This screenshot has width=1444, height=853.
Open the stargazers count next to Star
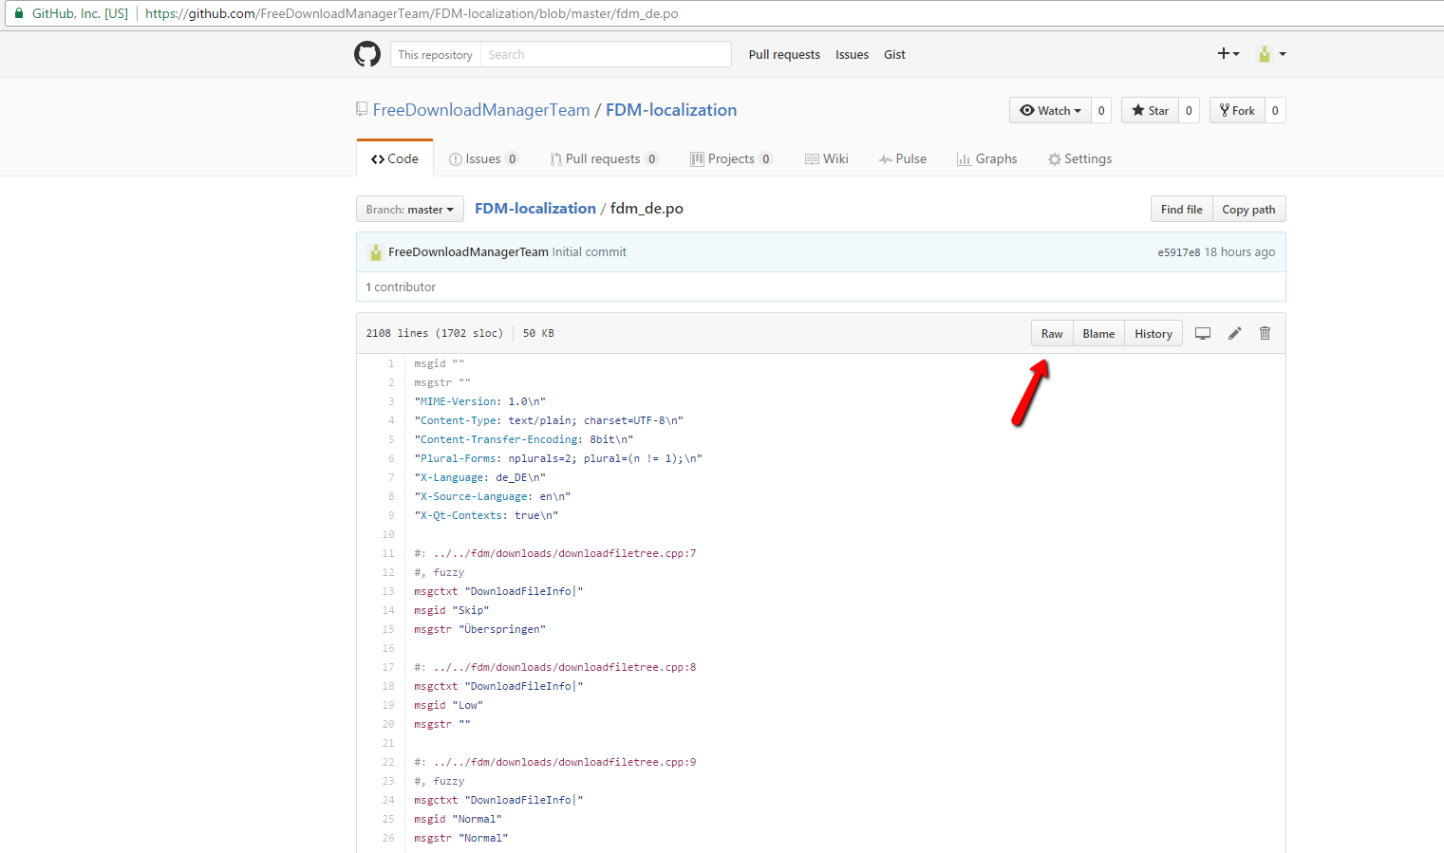tap(1189, 110)
